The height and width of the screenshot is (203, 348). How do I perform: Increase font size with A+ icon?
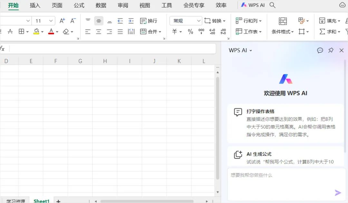(63, 21)
